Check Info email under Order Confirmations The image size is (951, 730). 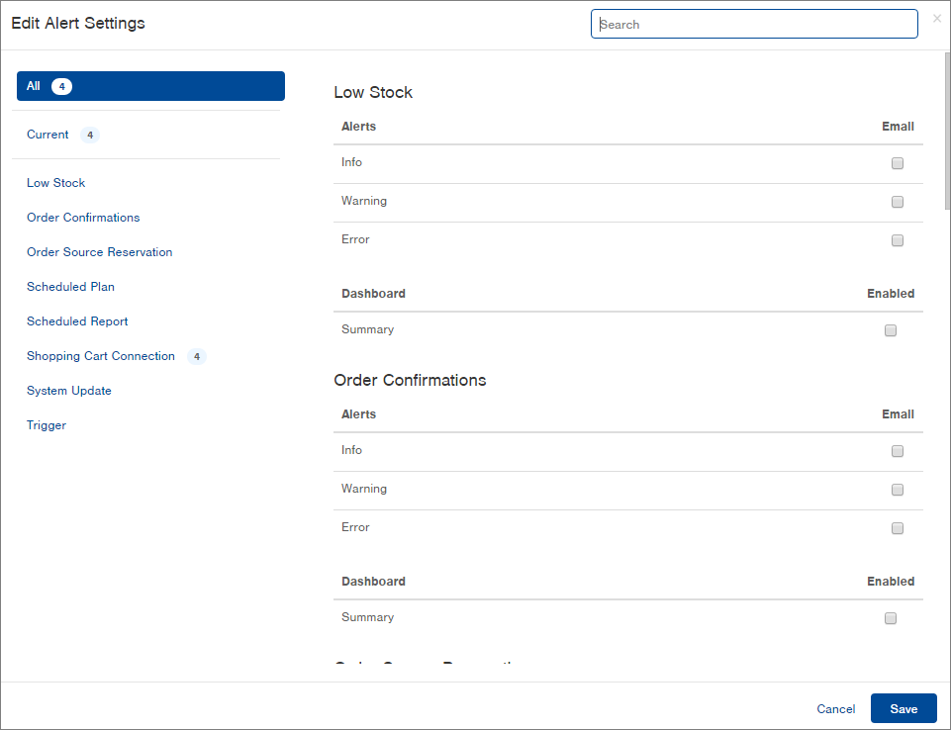898,450
